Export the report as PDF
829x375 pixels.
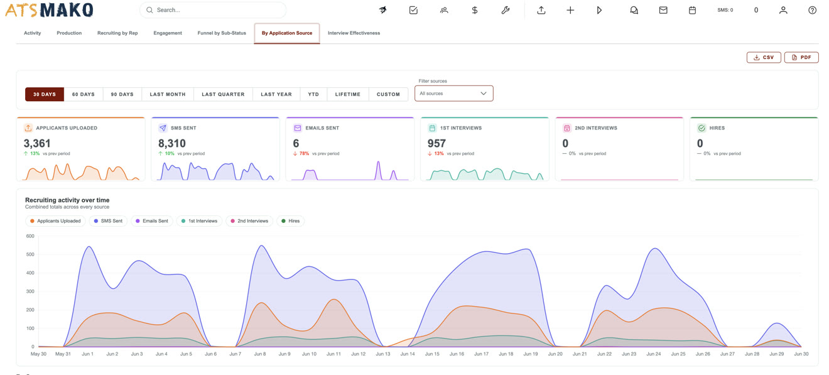801,57
